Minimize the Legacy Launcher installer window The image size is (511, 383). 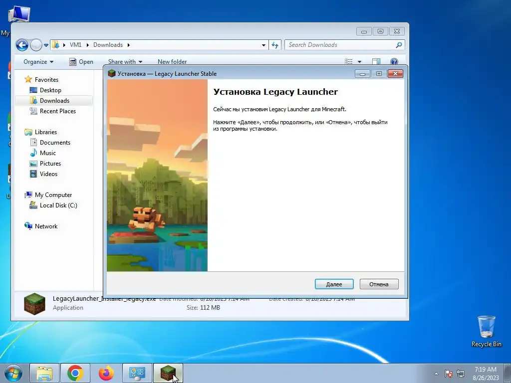pos(362,74)
